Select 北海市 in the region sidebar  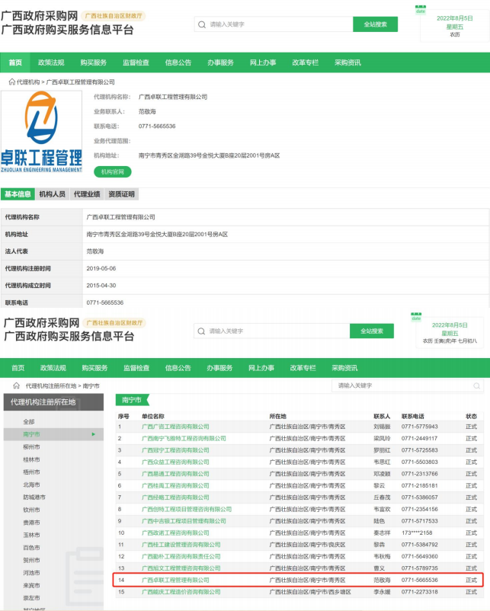[31, 485]
